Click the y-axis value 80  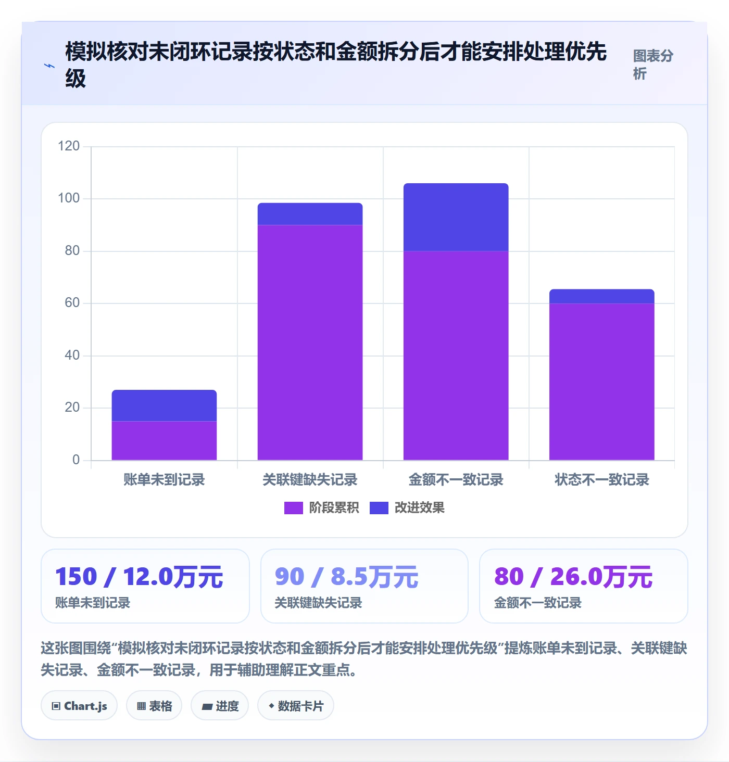click(72, 251)
